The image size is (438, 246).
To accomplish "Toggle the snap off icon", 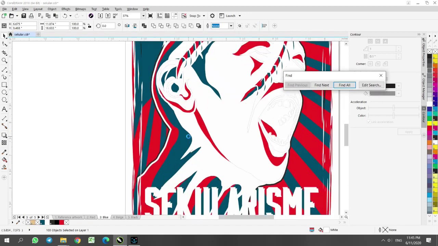I will click(x=184, y=16).
